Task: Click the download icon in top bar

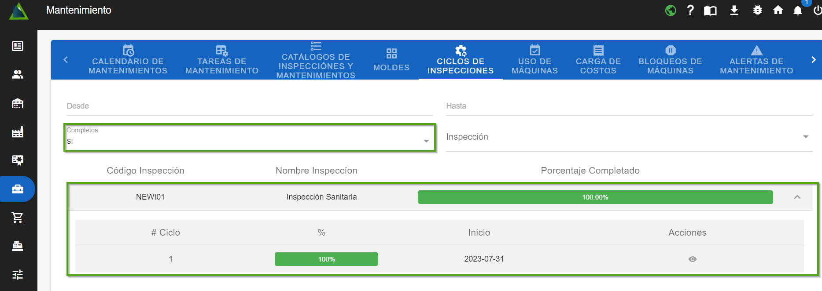Action: click(x=734, y=10)
